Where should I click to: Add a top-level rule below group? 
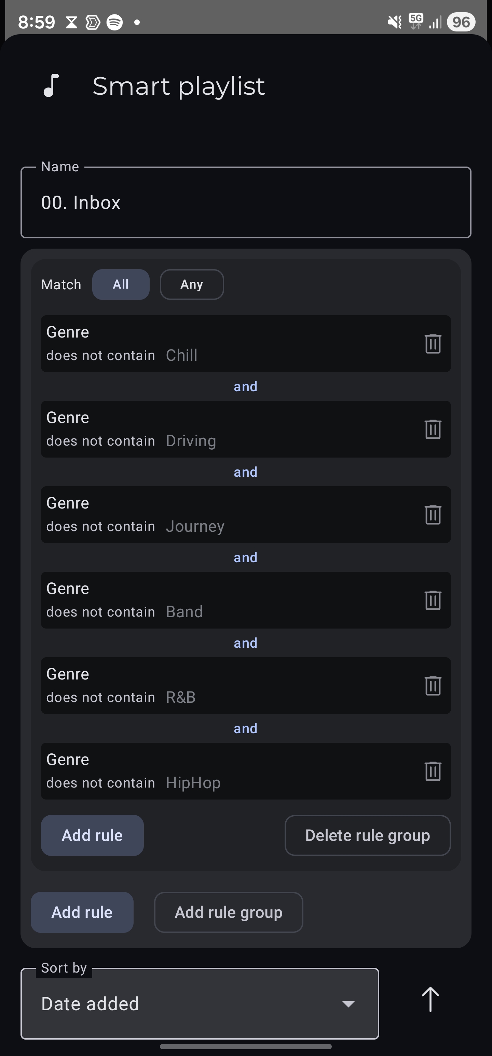pos(82,912)
